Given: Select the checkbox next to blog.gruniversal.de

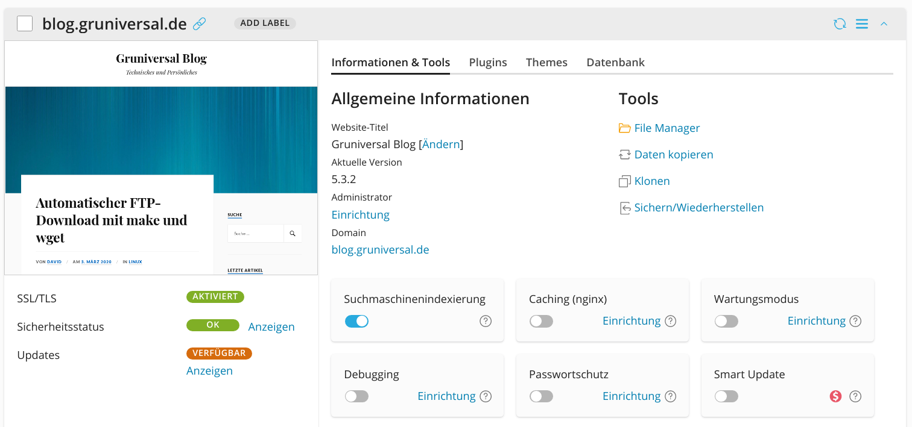Looking at the screenshot, I should pyautogui.click(x=24, y=23).
